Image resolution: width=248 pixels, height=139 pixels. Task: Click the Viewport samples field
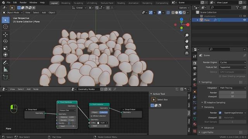click(232, 96)
